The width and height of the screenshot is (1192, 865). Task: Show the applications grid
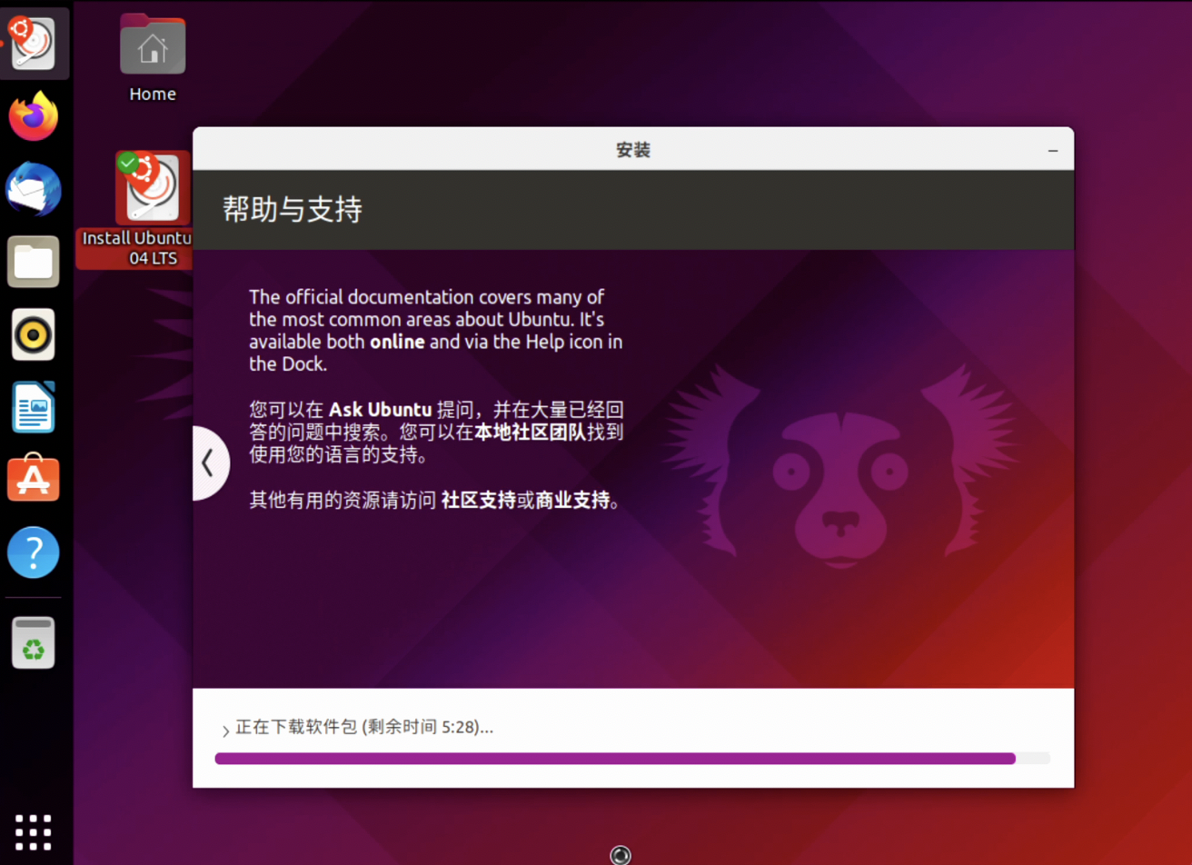pos(35,831)
